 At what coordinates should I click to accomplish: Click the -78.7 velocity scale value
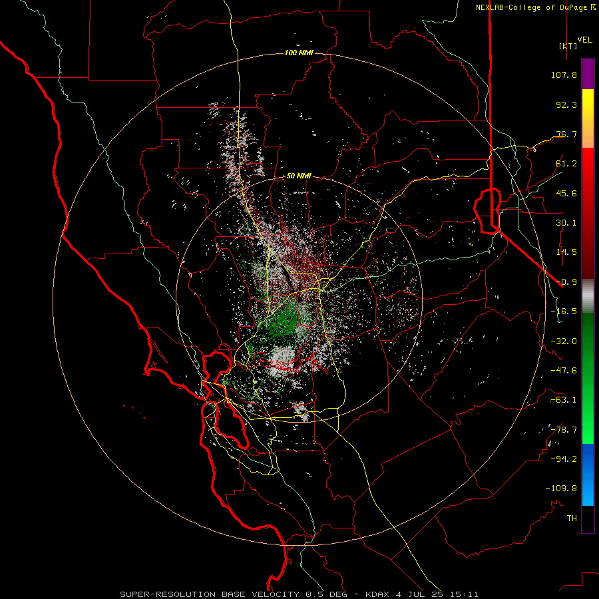(x=564, y=430)
